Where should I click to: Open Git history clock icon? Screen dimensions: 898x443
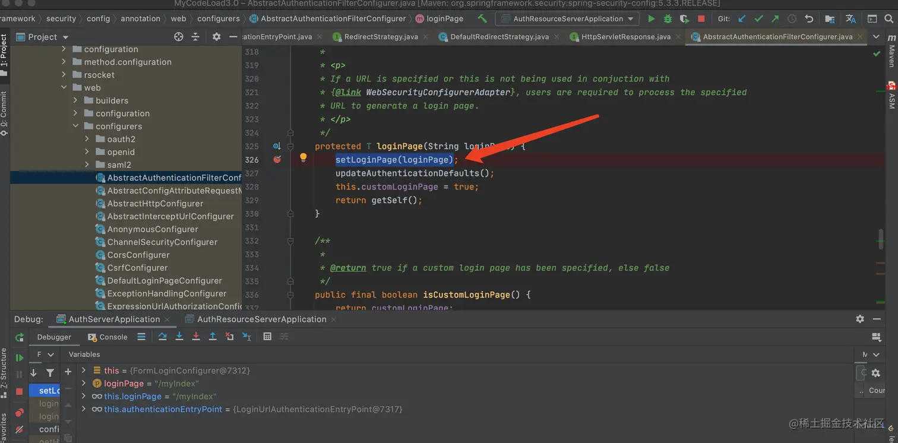pos(792,18)
